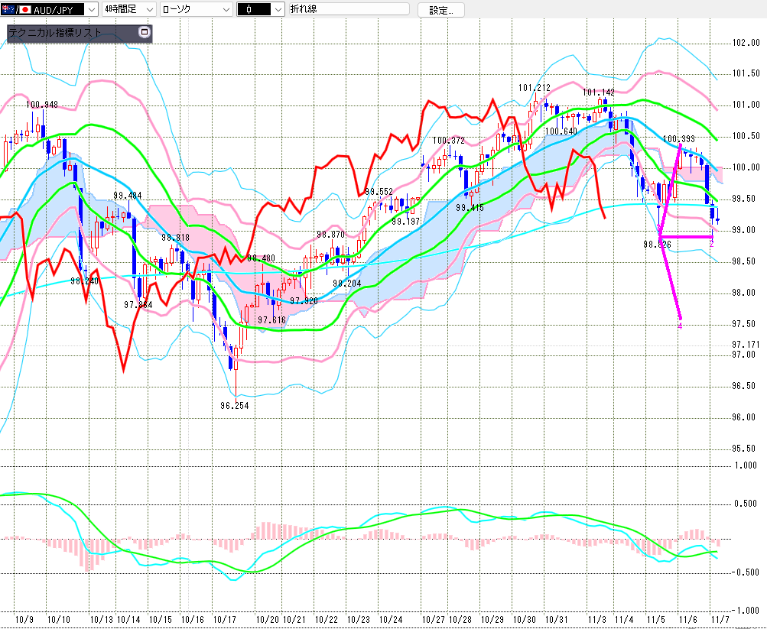
Task: Click the テクニカル指標リスト title bar
Action: pyautogui.click(x=69, y=33)
